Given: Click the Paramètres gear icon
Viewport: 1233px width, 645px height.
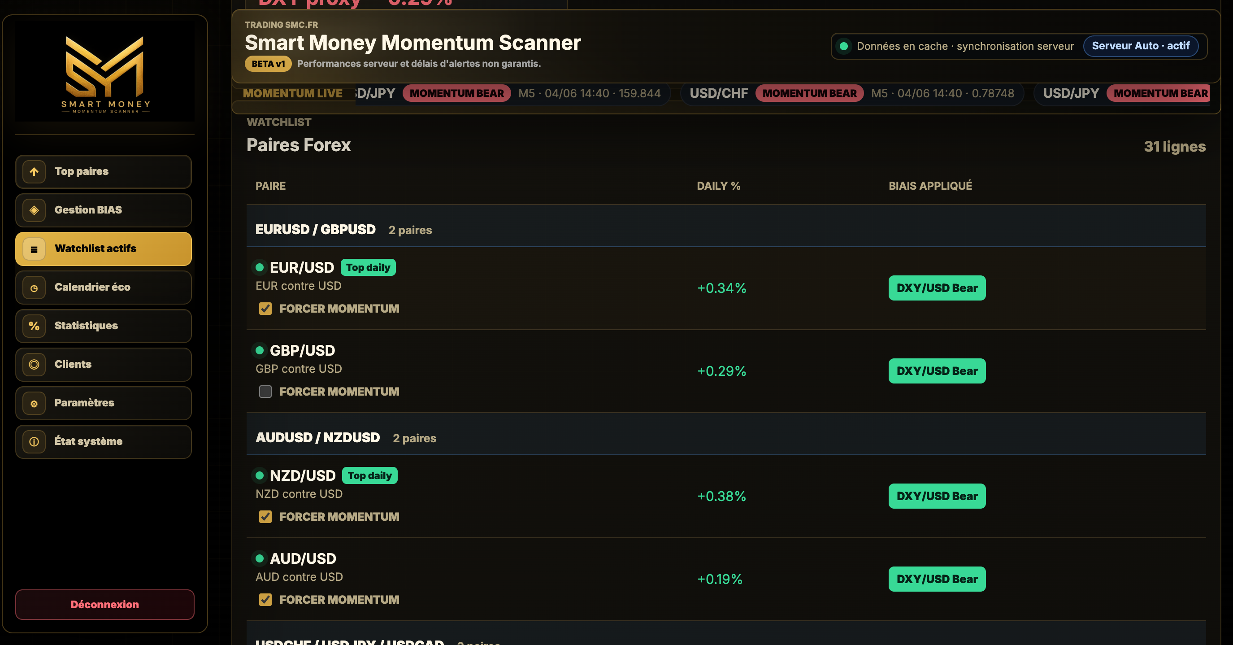Looking at the screenshot, I should [x=34, y=404].
